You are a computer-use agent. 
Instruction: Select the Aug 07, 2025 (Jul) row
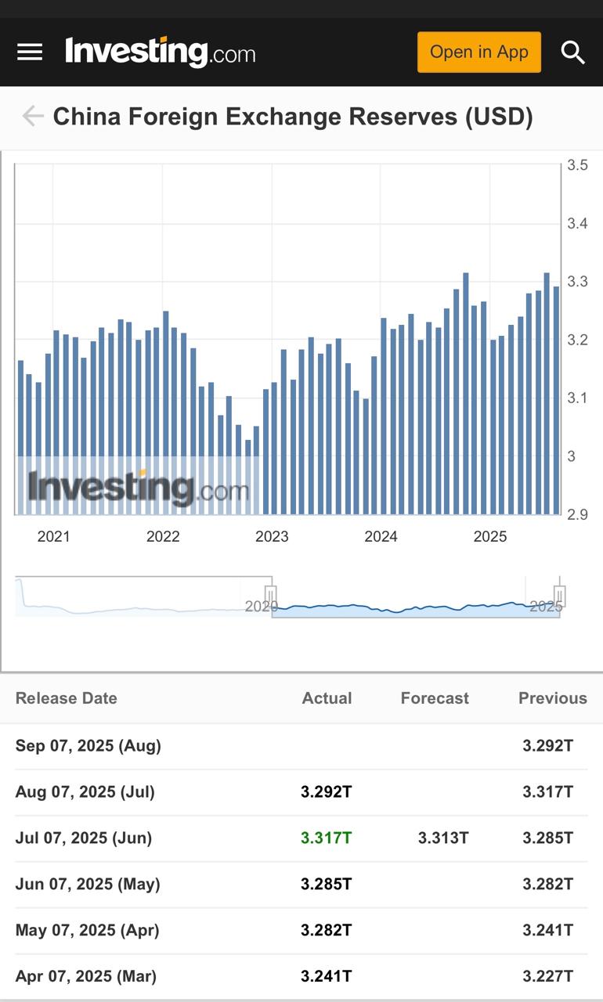point(301,792)
